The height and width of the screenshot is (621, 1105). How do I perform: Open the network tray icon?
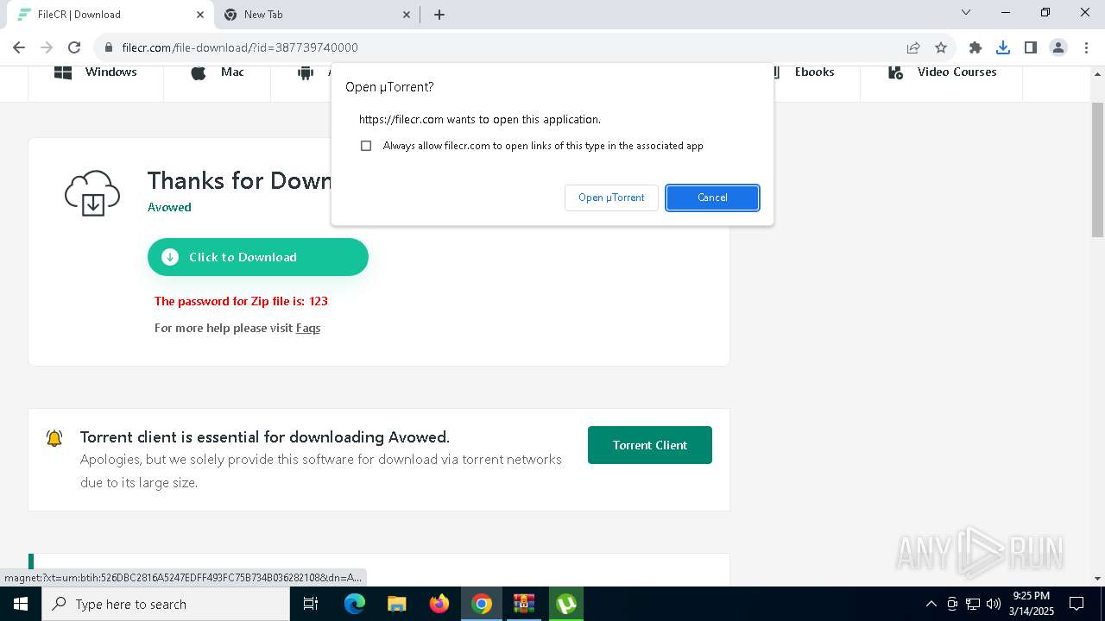(973, 604)
